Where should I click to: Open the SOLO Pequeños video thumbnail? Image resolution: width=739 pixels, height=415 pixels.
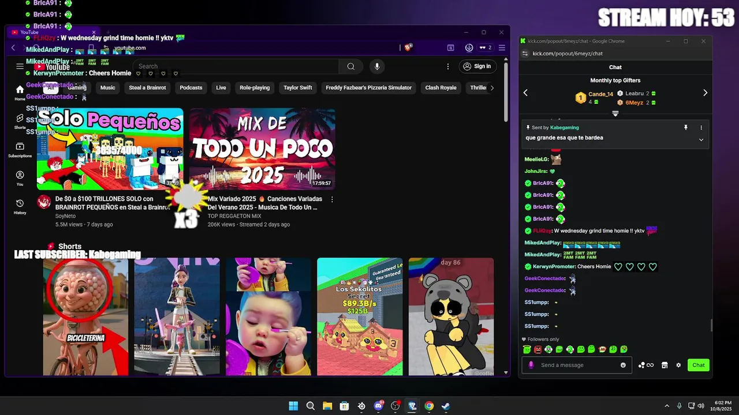[110, 149]
